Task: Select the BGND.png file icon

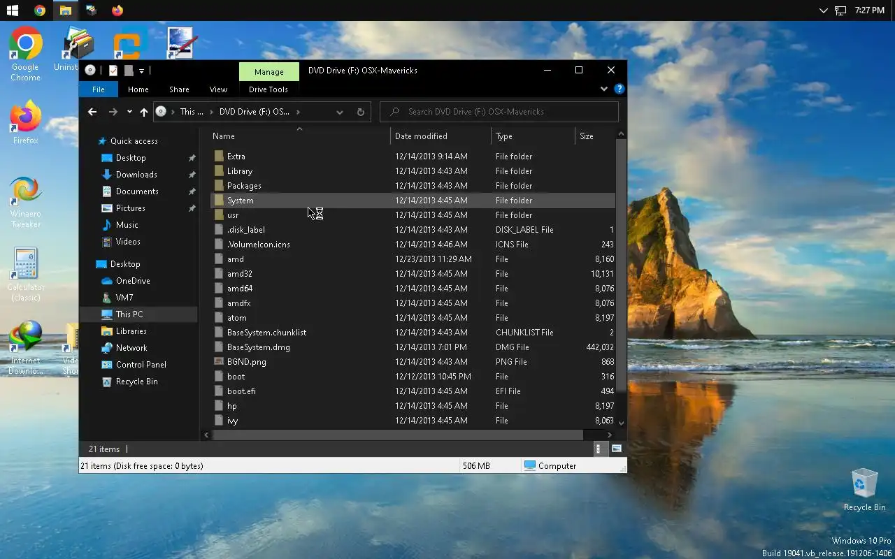Action: pos(219,362)
